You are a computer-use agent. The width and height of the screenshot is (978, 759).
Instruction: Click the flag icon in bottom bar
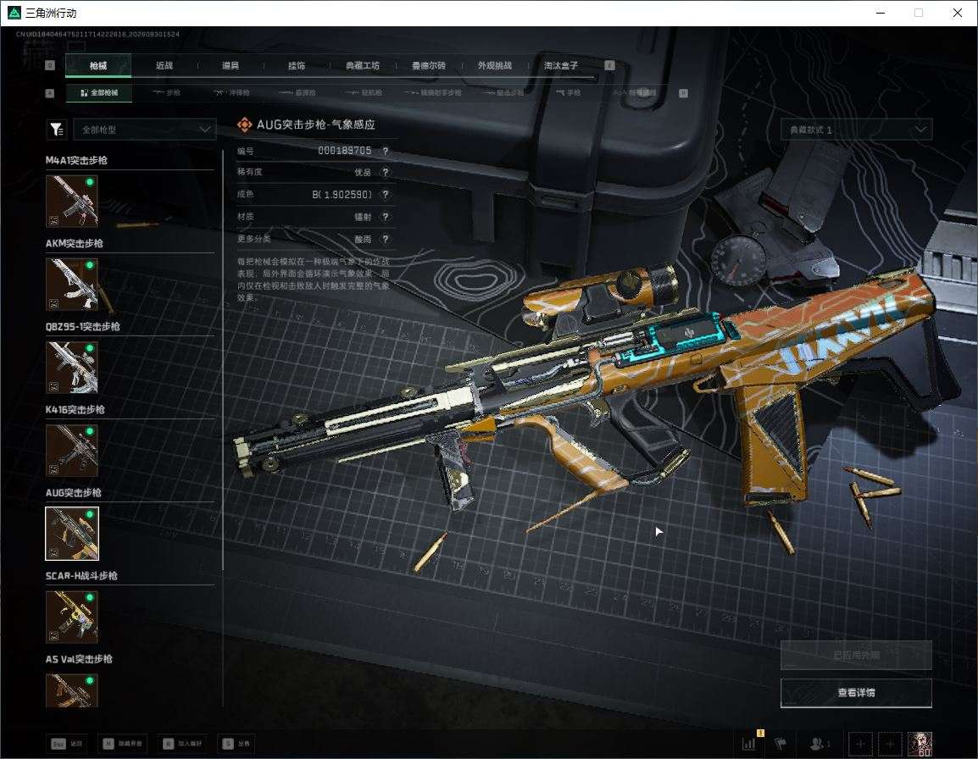coord(781,744)
